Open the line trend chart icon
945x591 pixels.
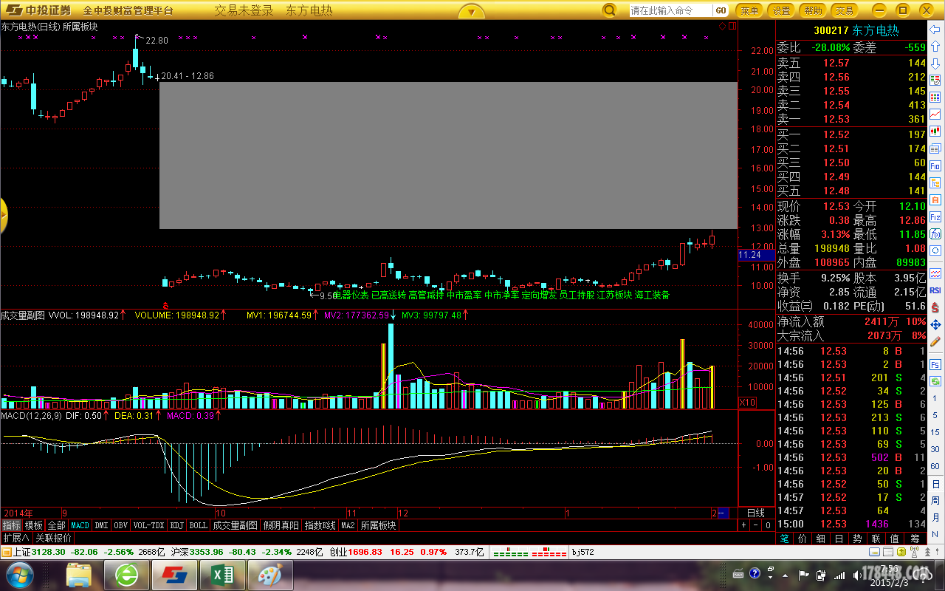click(x=935, y=115)
